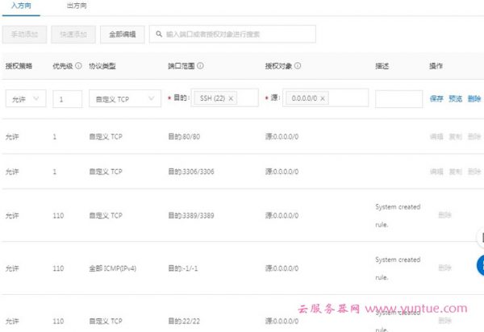
Task: Click the white floating side icon
Action: 481,240
